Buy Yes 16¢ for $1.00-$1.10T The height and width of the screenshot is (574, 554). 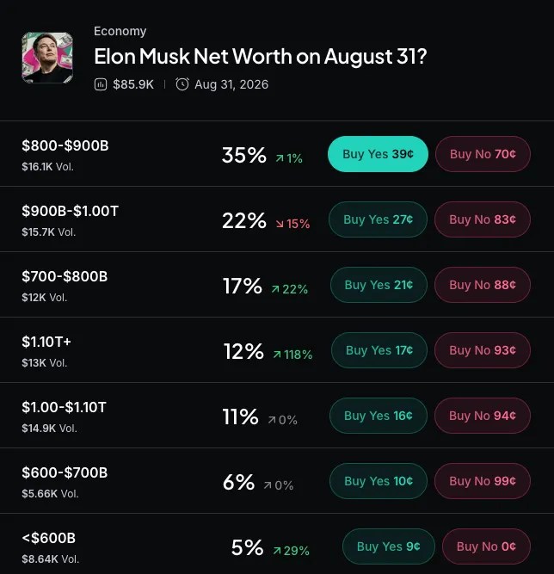pos(379,416)
